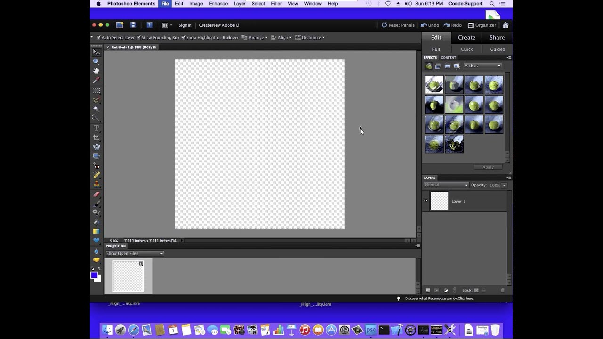
Task: Open the Align dropdown
Action: tap(282, 37)
